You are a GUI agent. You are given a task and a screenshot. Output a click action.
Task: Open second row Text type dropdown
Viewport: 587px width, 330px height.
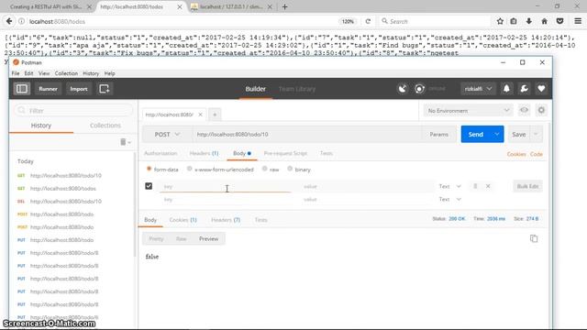point(450,200)
